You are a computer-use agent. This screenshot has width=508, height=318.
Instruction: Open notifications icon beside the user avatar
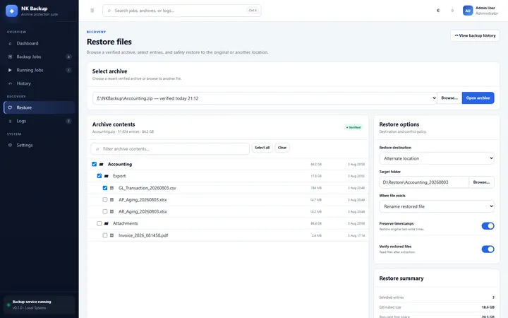(x=452, y=11)
